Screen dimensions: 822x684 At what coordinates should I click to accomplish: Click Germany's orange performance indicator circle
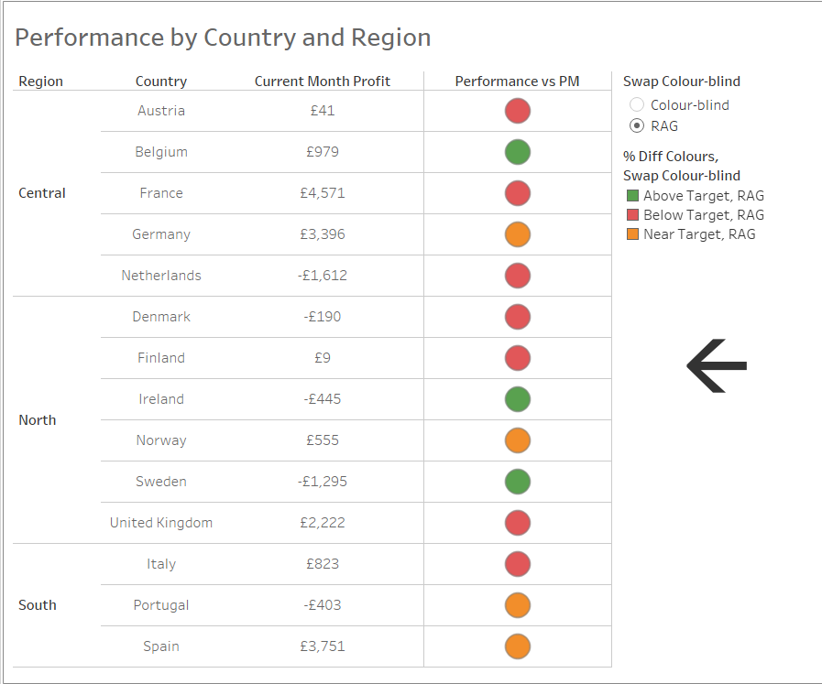tap(518, 234)
